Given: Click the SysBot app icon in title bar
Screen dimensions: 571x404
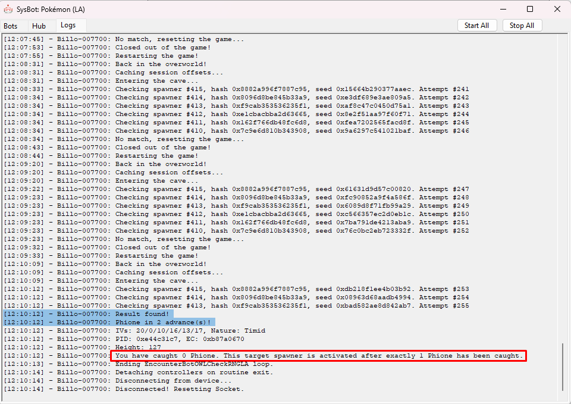Looking at the screenshot, I should tap(8, 9).
